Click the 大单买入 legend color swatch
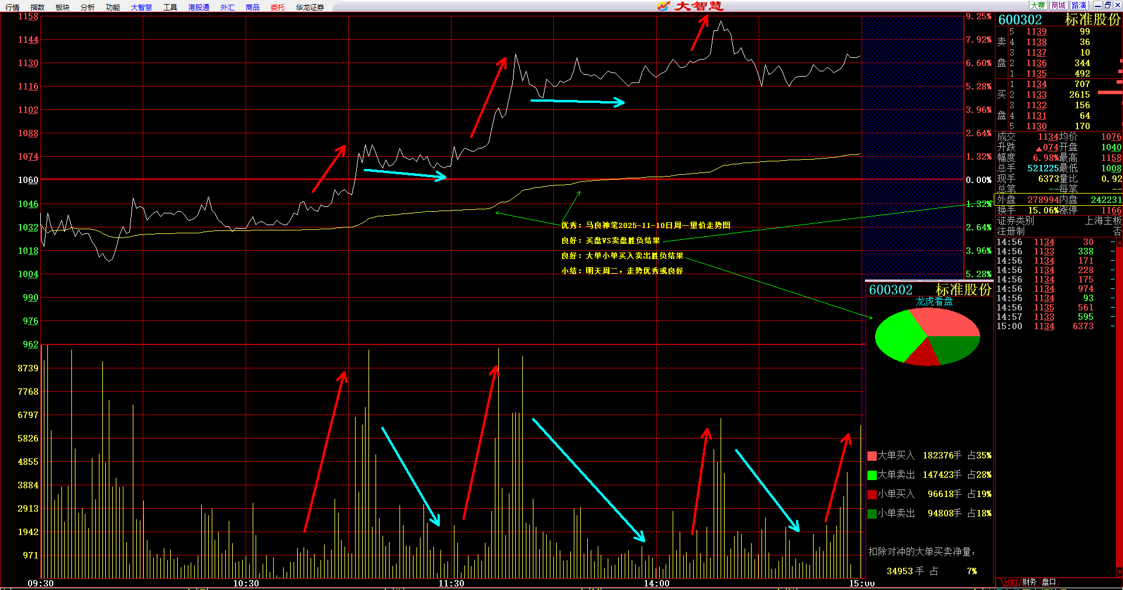Image resolution: width=1123 pixels, height=590 pixels. pos(872,456)
